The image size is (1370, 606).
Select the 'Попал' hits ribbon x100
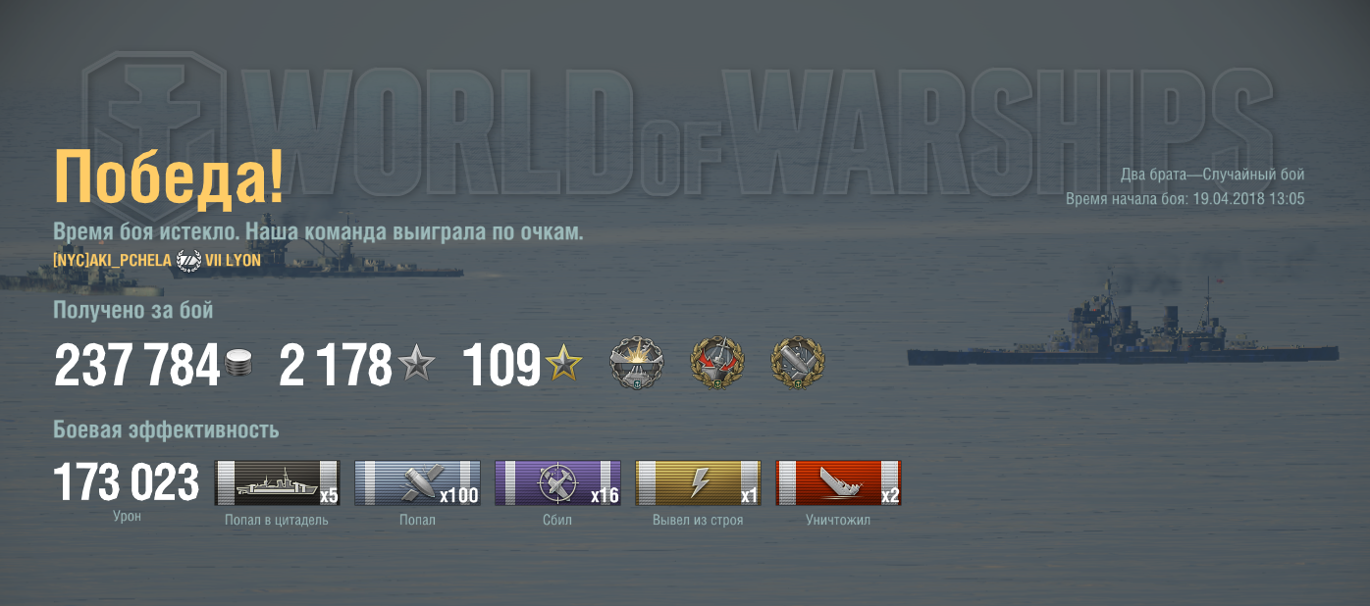point(417,483)
